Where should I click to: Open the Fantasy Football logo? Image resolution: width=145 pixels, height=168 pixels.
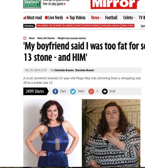(32, 4)
